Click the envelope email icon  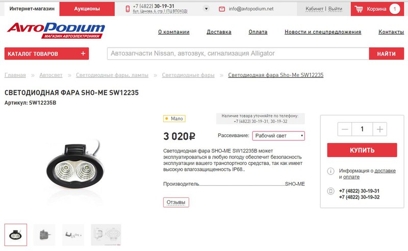pos(222,9)
